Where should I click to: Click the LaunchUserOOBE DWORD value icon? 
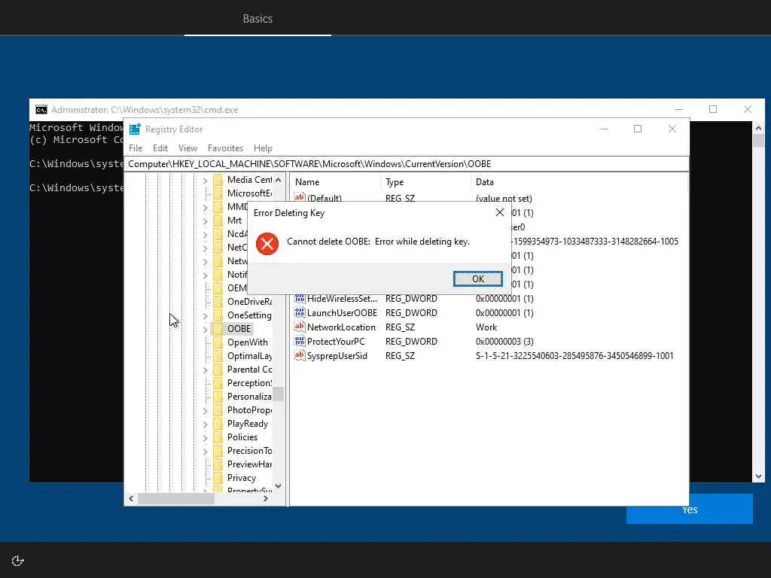point(300,312)
